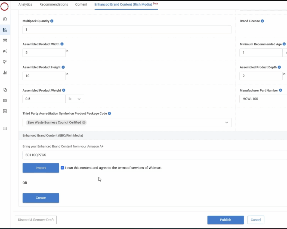287x229 pixels.
Task: Open the Recommendations tab
Action: (54, 4)
